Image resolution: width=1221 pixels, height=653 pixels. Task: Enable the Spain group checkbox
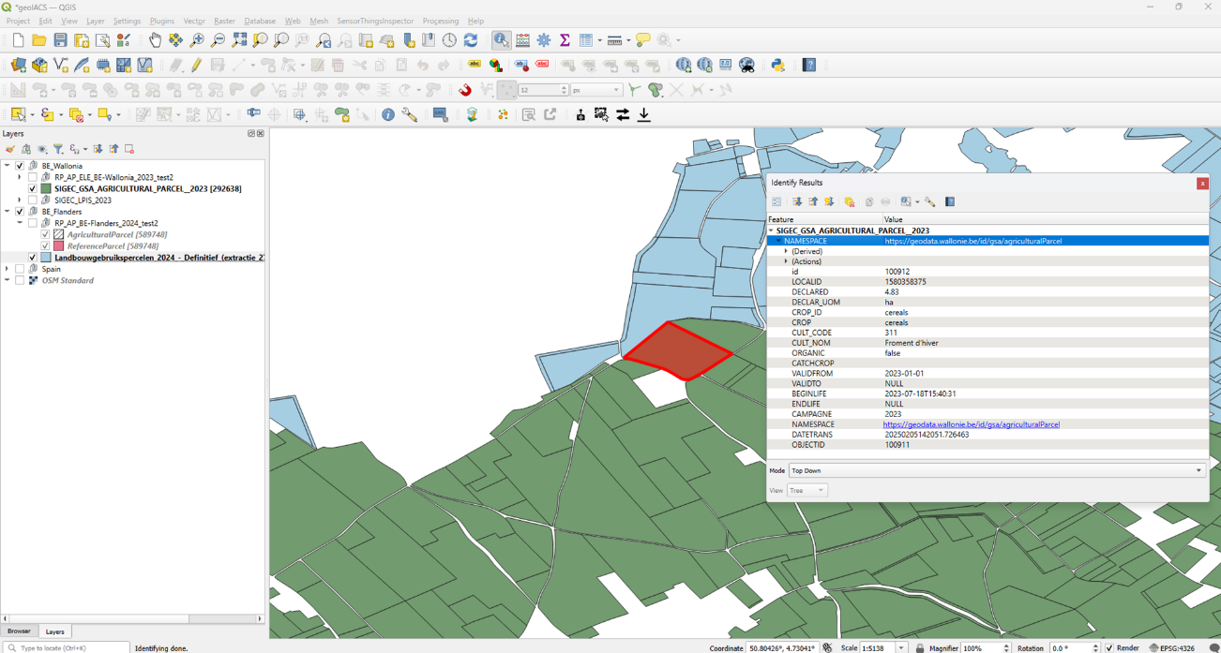[20, 269]
